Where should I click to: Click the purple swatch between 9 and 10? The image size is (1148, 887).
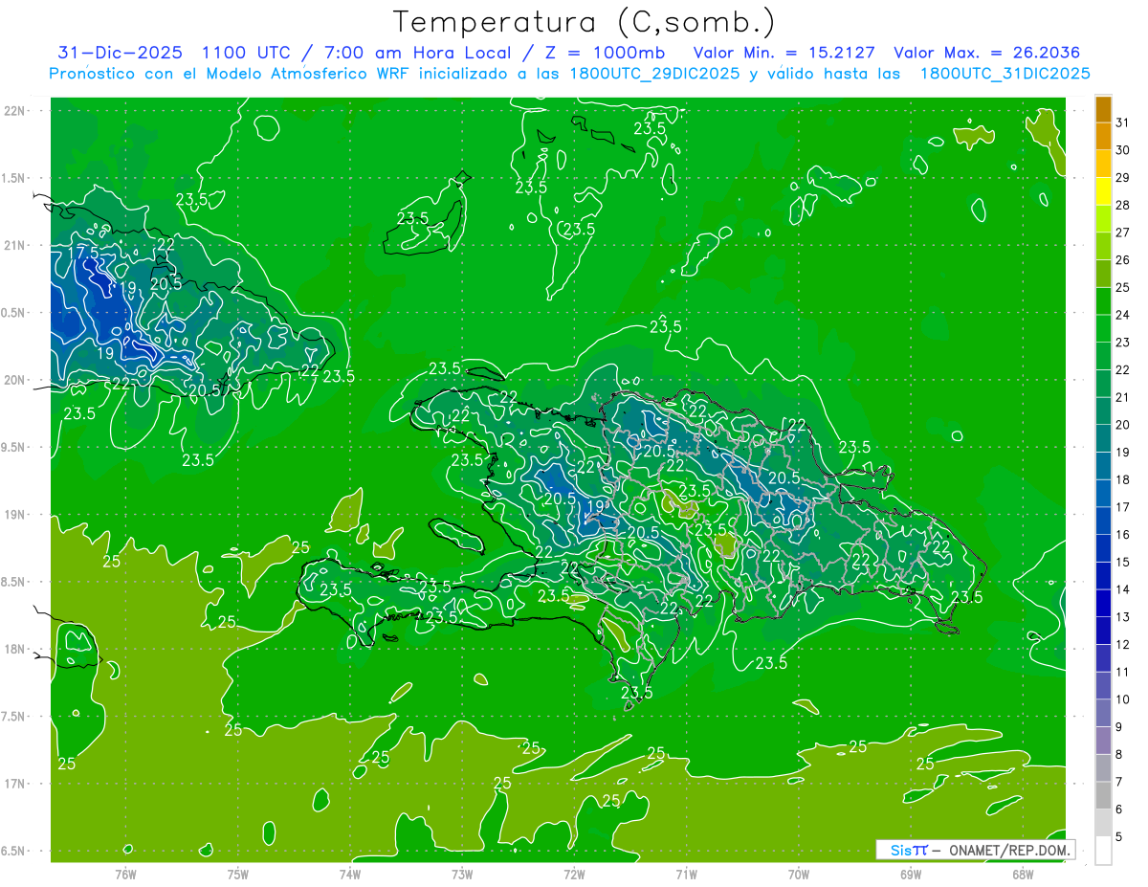(1103, 714)
